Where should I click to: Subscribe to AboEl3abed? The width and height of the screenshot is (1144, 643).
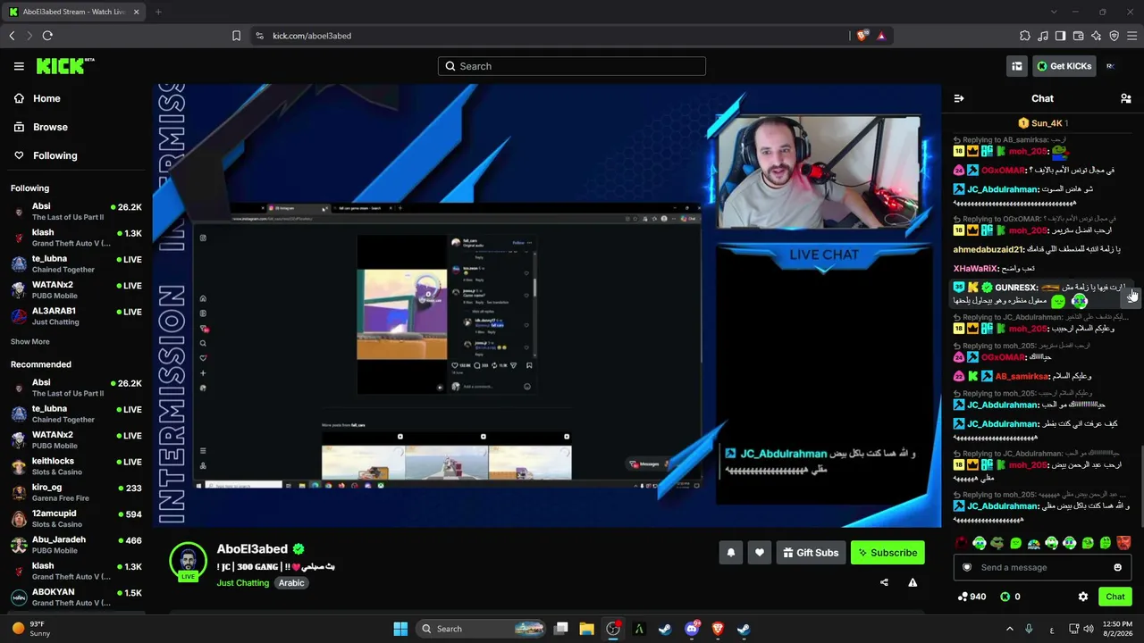click(887, 553)
